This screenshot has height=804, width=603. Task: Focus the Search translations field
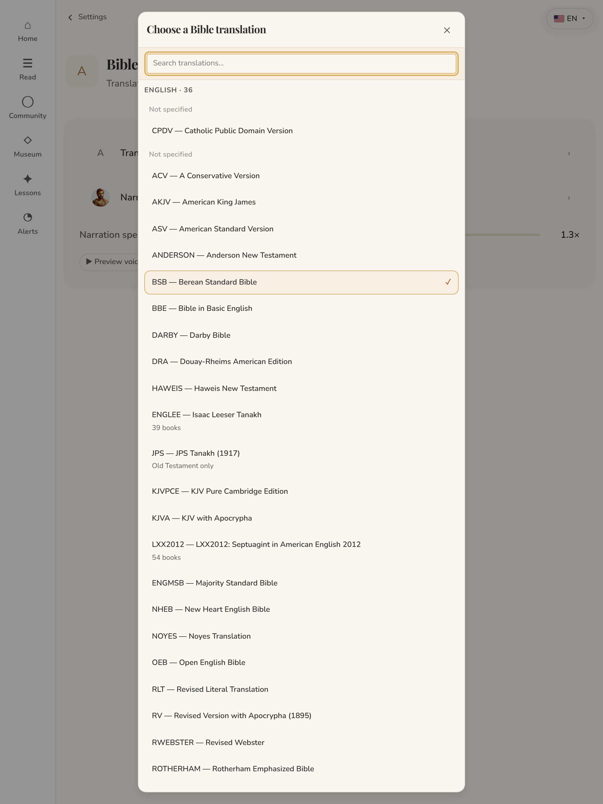click(x=301, y=63)
